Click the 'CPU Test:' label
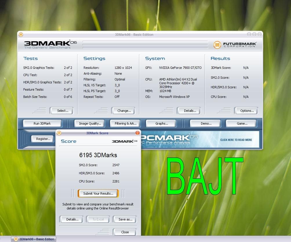The height and width of the screenshot is (242, 291). click(30, 75)
